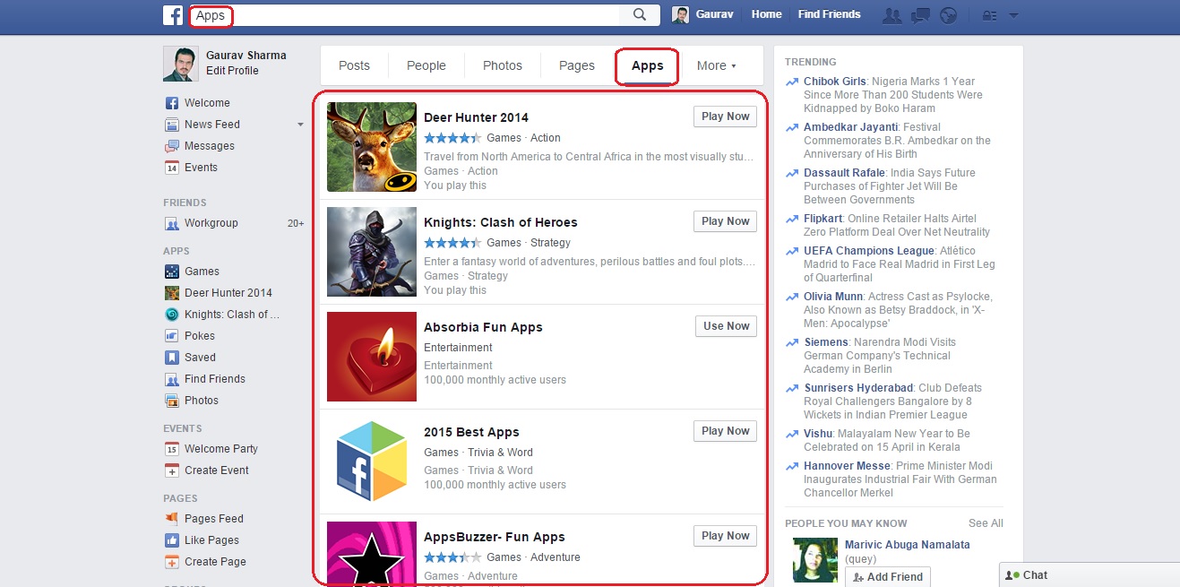
Task: Open the Olivia Munn trending topic
Action: click(x=834, y=297)
